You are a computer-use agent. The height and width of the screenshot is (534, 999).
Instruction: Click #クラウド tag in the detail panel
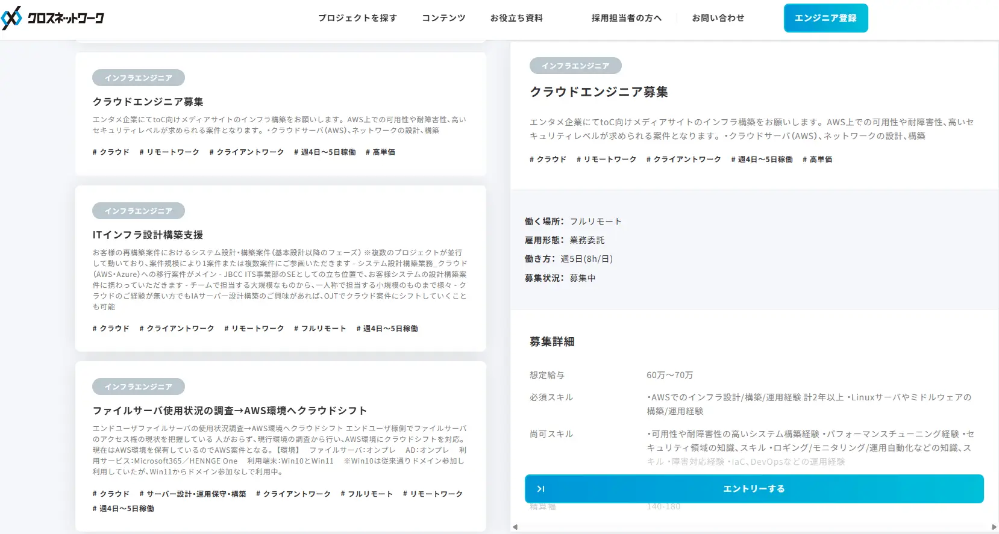pyautogui.click(x=548, y=160)
